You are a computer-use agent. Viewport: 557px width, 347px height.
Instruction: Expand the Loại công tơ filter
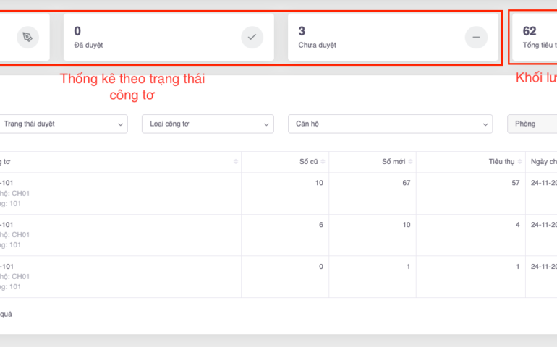tap(208, 124)
